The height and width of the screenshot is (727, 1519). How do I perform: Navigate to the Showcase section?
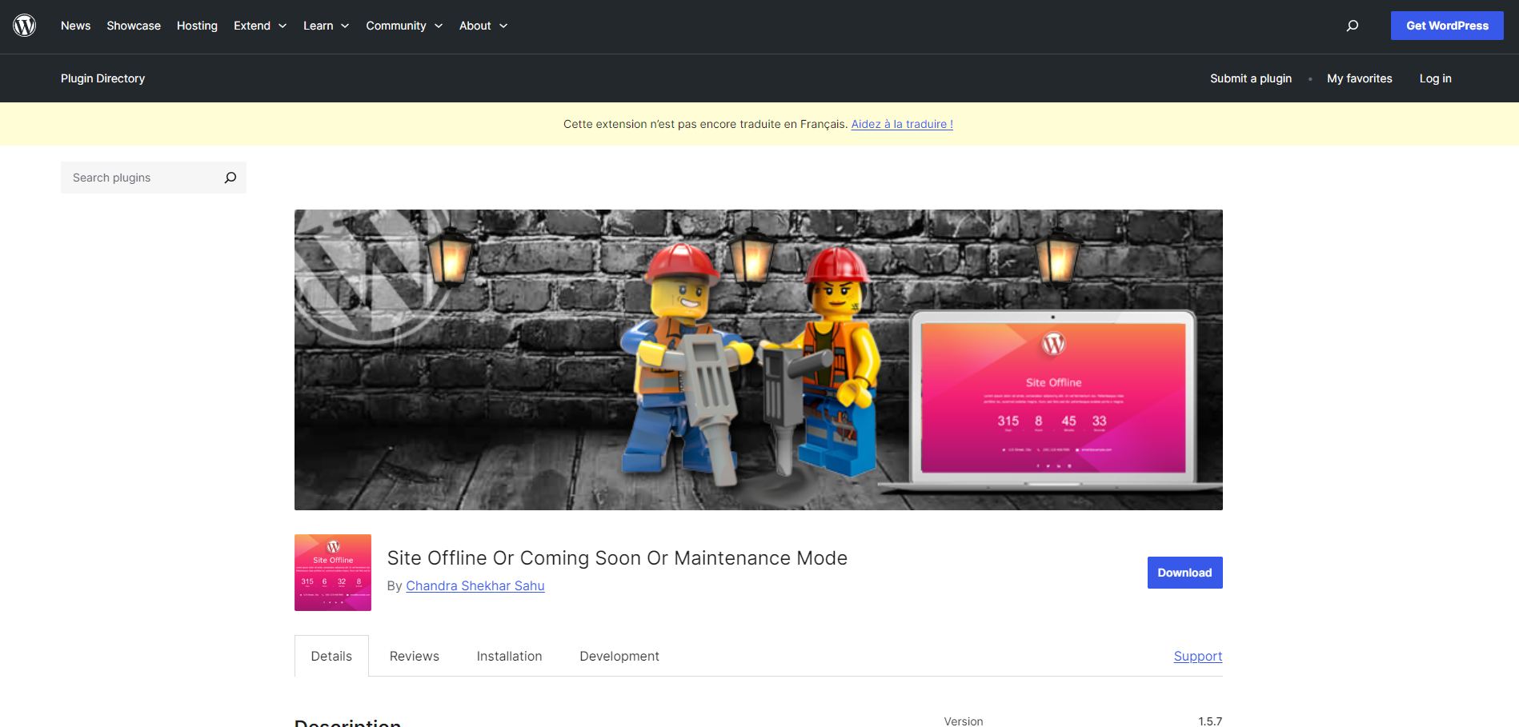(133, 25)
